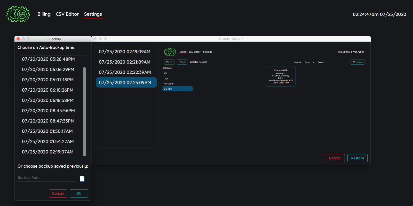Close the Backup window with red button
Image resolution: width=413 pixels, height=206 pixels.
pos(18,39)
